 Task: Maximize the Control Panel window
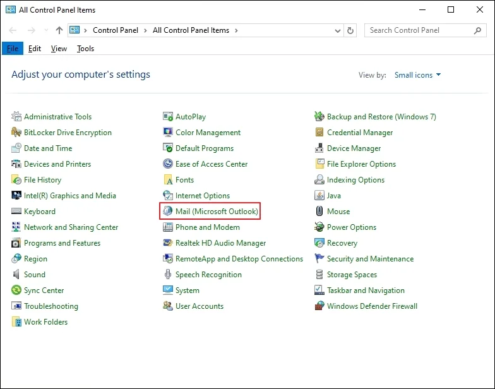point(451,10)
